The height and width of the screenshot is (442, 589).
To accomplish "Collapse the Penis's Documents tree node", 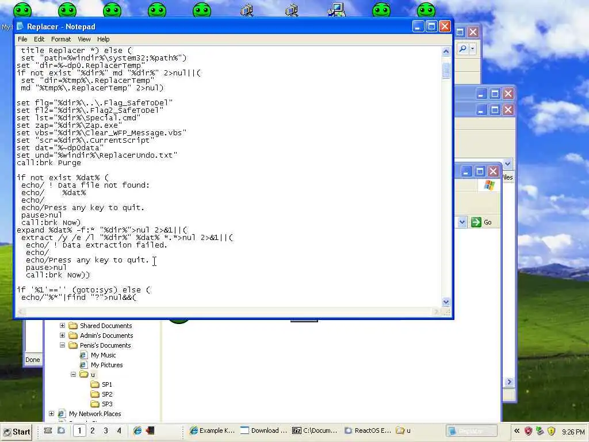I will 62,345.
